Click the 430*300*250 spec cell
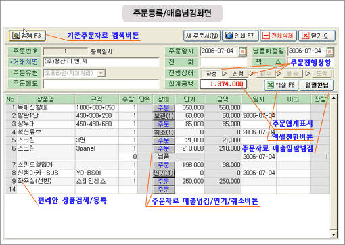The width and height of the screenshot is (345, 245). click(97, 116)
